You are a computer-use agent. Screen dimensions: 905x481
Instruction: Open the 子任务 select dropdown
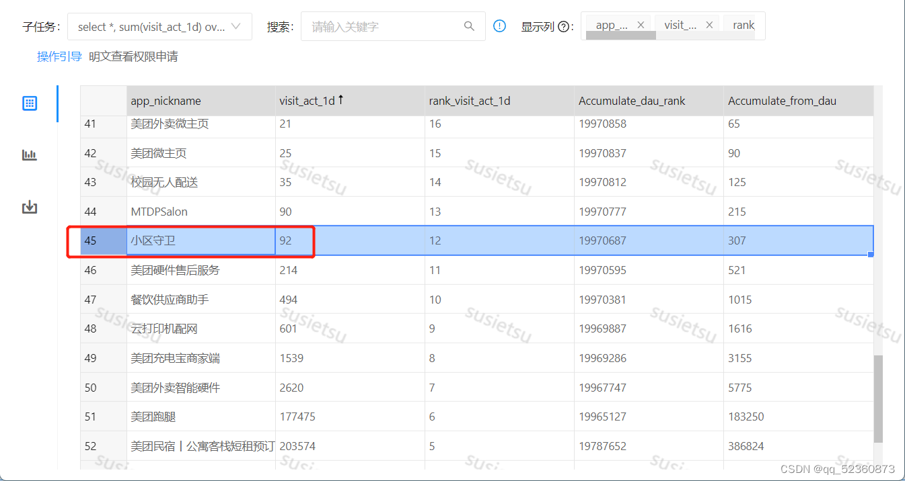click(x=159, y=26)
